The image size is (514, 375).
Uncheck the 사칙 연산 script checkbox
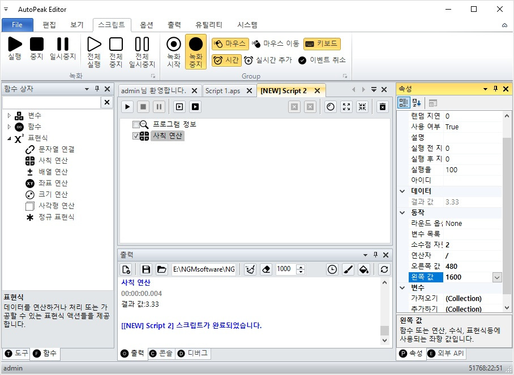point(136,136)
